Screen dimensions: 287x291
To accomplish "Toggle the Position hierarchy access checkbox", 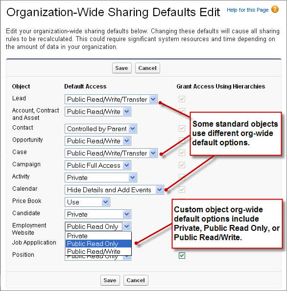I will [x=182, y=256].
